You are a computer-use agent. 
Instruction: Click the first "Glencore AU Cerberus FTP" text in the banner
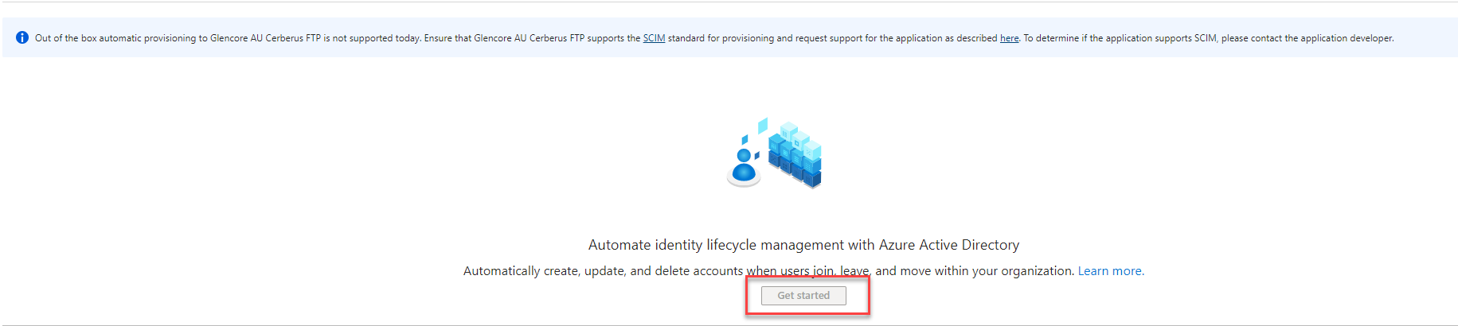click(265, 38)
